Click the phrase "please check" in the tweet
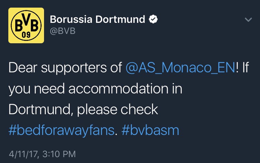This screenshot has width=260, height=163. pos(118,109)
